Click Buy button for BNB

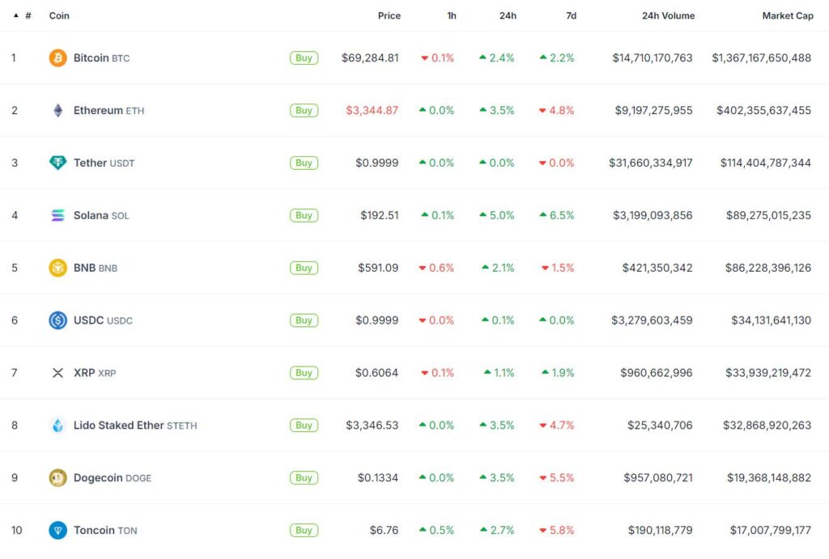[x=304, y=268]
